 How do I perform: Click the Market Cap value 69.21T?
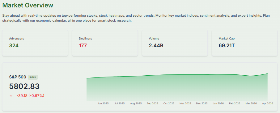click(227, 46)
